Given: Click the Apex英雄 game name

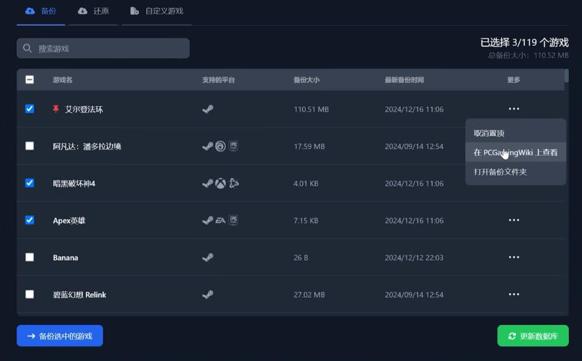Looking at the screenshot, I should coord(69,221).
